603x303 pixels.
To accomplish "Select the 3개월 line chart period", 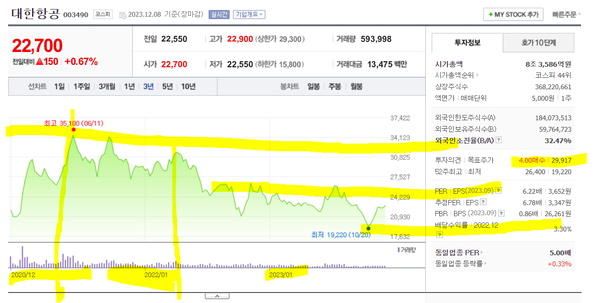I will coord(107,86).
